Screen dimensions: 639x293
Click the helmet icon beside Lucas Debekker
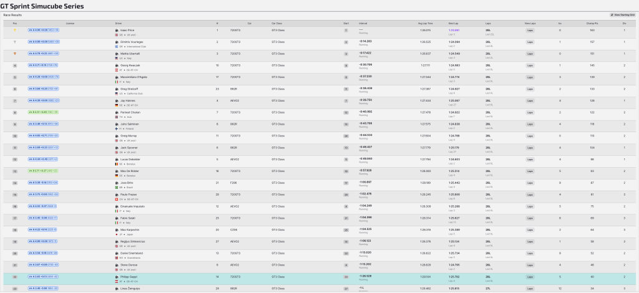(x=117, y=160)
